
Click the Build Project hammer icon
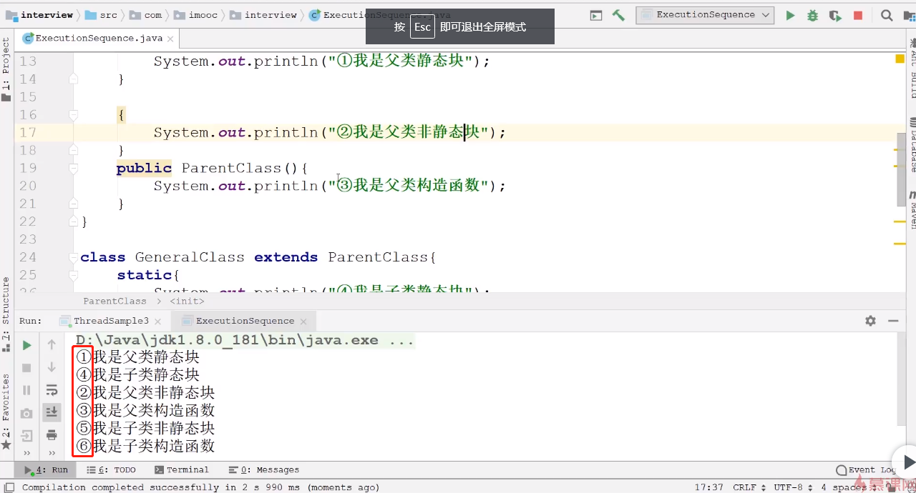click(618, 15)
